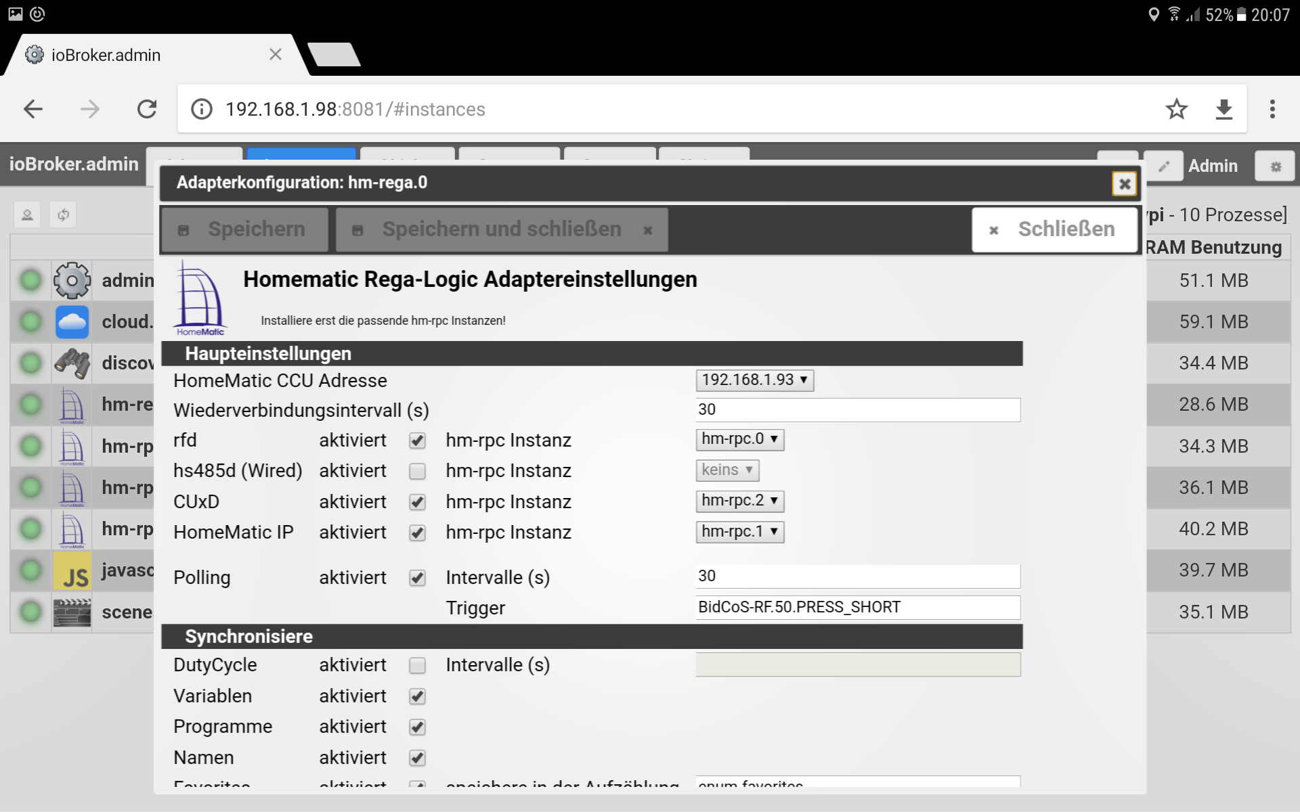Open the HomeMatic CCU Adresse dropdown
The width and height of the screenshot is (1300, 812).
(754, 380)
